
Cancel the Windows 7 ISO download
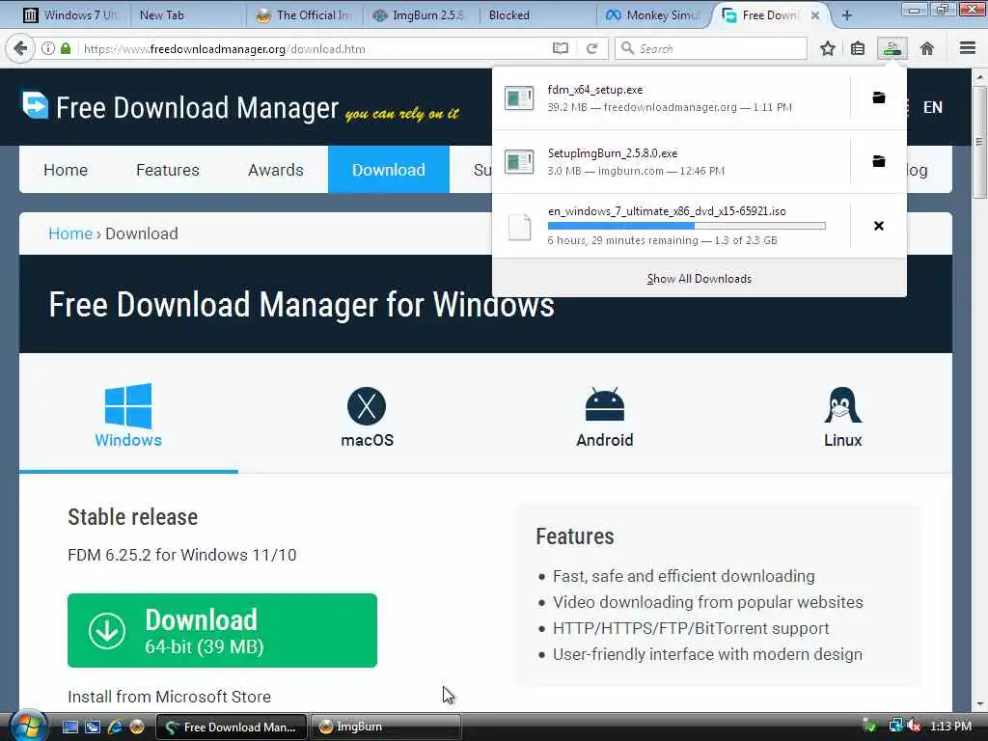click(x=878, y=226)
